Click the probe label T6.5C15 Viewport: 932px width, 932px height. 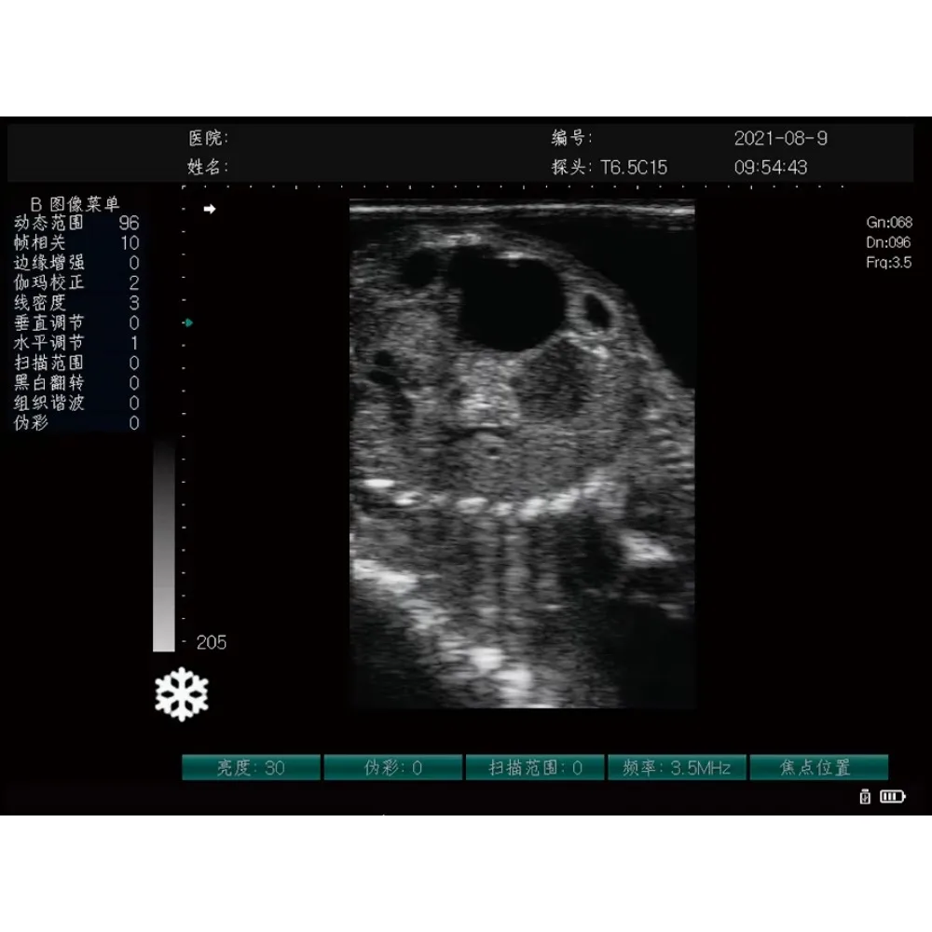(634, 168)
